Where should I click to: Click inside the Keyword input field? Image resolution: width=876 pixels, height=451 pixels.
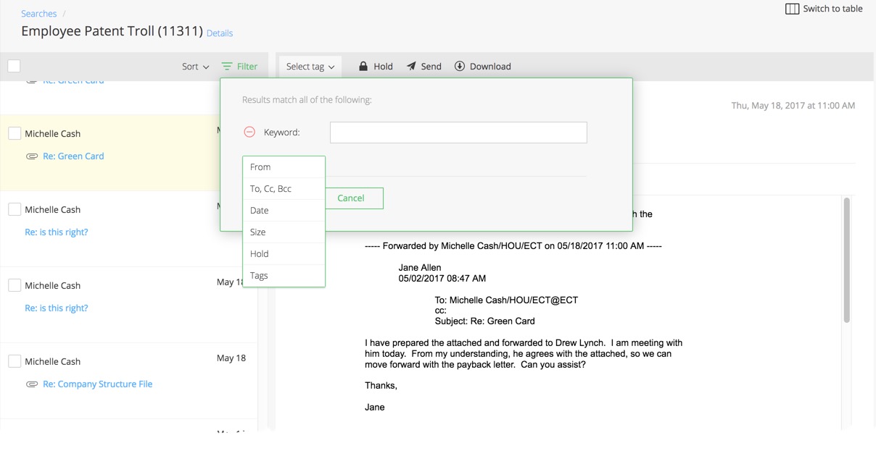[458, 132]
